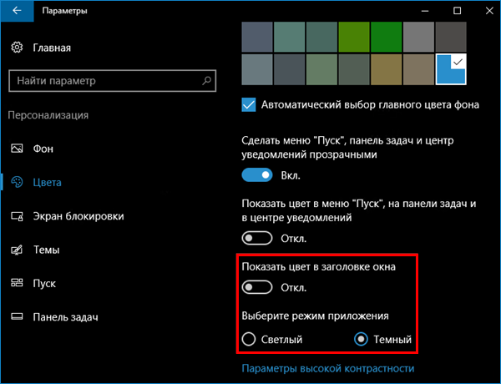Enable Показать цвет в заголовке окна toggle
Image resolution: width=501 pixels, height=384 pixels.
257,287
